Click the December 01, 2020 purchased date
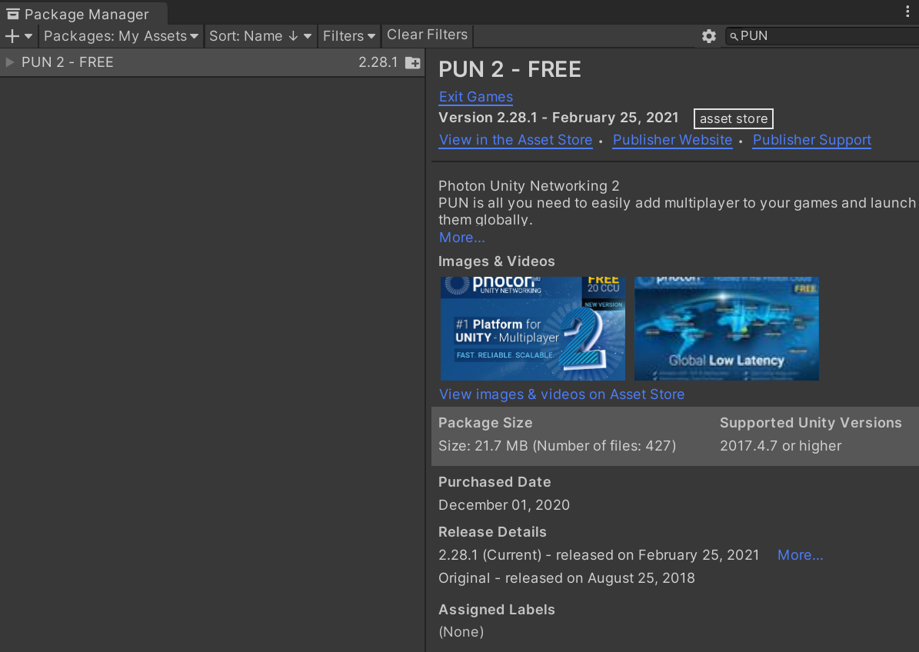Viewport: 919px width, 652px height. (x=504, y=505)
